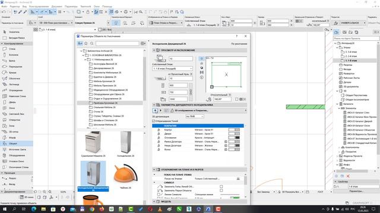
Task: Select the 'Чайник 26' thumbnail
Action: 125,175
